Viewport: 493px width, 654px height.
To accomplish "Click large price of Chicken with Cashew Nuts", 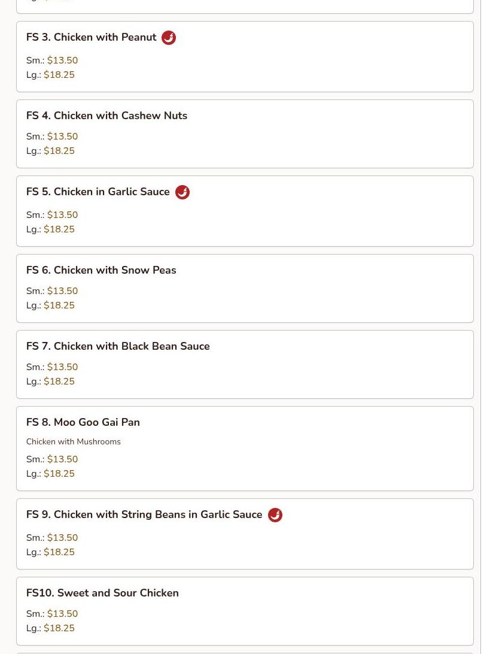I will pyautogui.click(x=59, y=151).
